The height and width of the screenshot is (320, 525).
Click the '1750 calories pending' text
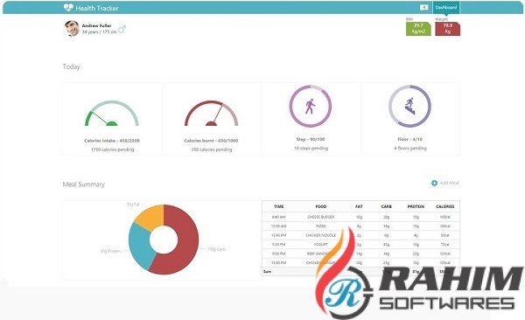[112, 150]
